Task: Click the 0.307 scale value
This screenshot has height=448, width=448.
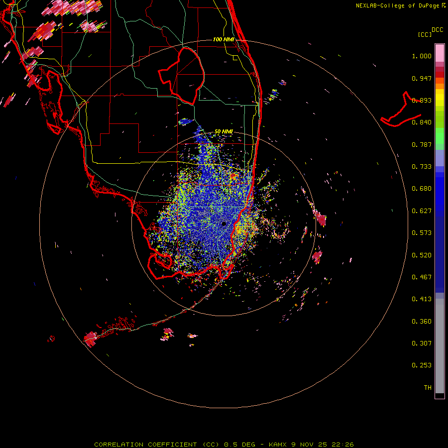Action: tap(422, 343)
